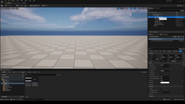Set Mobility to Static
The image size is (185, 104).
(163, 61)
